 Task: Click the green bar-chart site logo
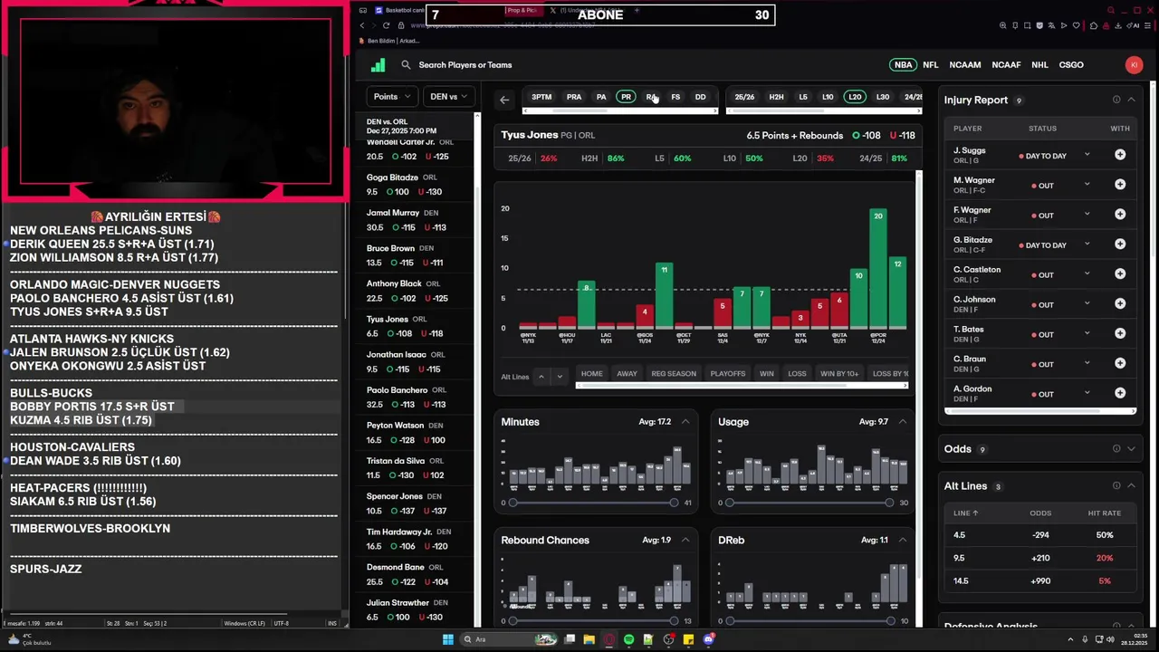(x=378, y=65)
